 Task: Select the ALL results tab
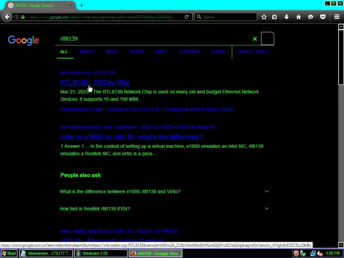click(x=64, y=52)
